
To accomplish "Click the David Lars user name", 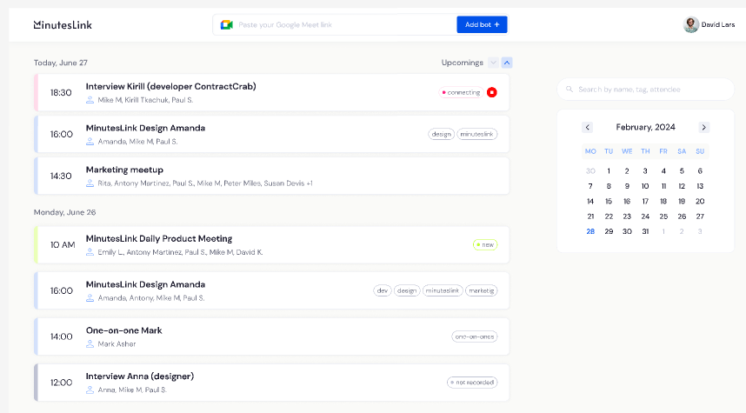I will (718, 24).
